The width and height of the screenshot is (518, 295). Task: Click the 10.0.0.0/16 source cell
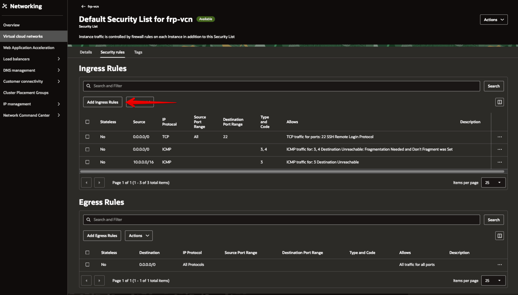coord(143,162)
